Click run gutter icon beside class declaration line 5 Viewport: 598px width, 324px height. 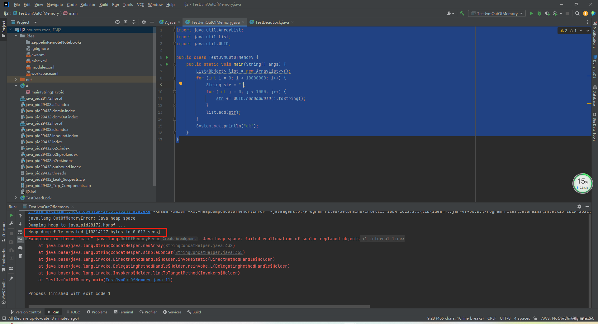[167, 57]
